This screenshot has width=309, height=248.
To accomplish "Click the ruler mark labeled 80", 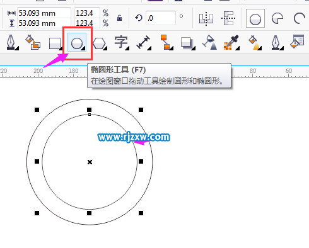I will (x=253, y=71).
